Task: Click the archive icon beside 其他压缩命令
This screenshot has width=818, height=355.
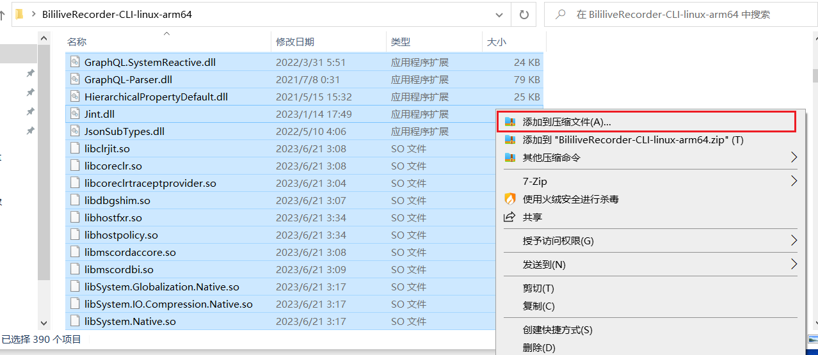Action: click(510, 157)
